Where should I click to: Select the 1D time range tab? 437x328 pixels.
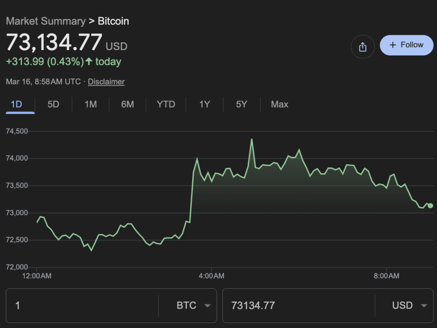(16, 104)
